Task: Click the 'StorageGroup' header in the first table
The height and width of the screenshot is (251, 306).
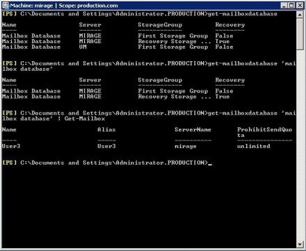Action: (160, 25)
